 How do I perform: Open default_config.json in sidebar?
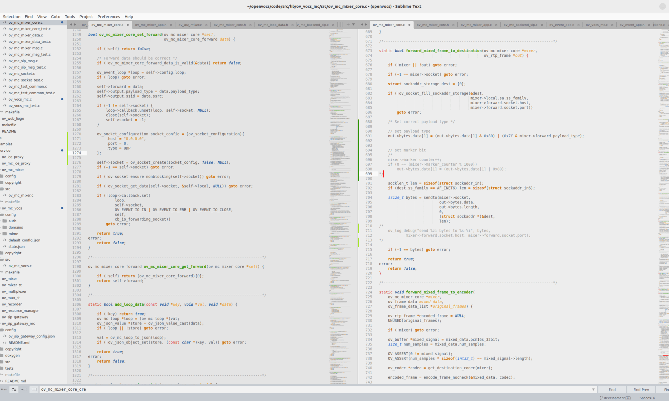pos(24,240)
